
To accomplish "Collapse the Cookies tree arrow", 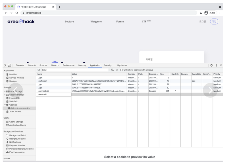I will pos(5,105).
